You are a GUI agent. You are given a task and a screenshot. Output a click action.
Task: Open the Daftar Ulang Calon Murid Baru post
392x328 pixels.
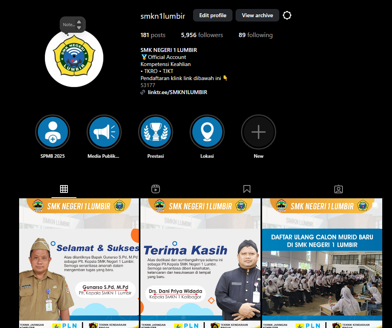click(x=322, y=263)
